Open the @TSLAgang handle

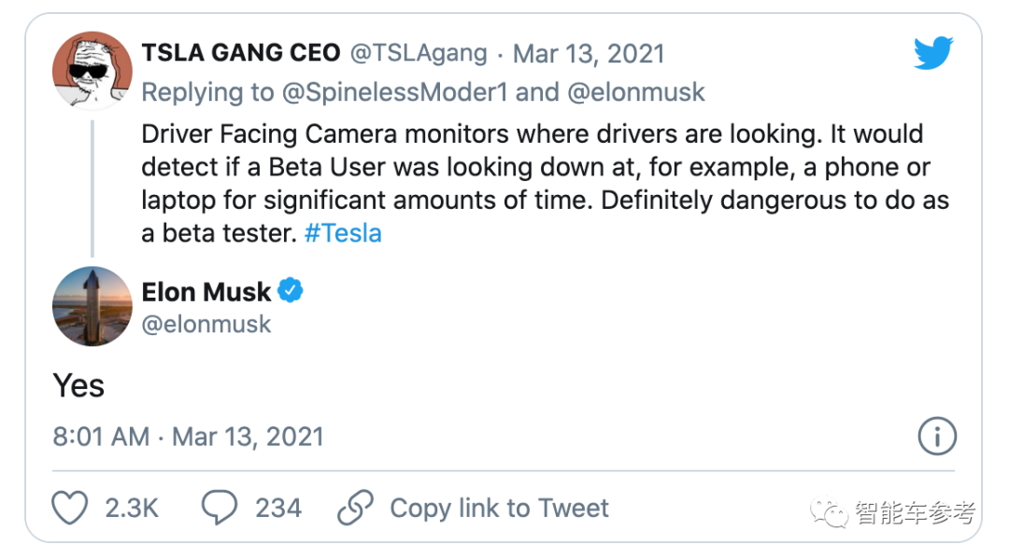point(419,53)
